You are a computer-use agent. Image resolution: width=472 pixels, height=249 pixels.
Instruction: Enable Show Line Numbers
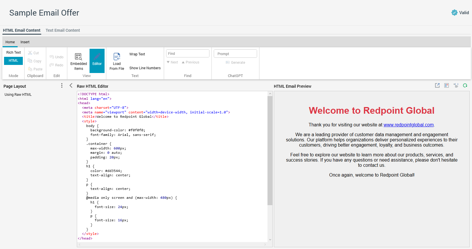point(145,68)
